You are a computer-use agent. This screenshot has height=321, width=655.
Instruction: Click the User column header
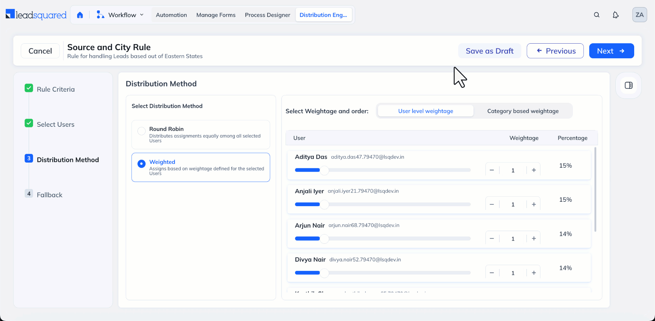pos(299,138)
